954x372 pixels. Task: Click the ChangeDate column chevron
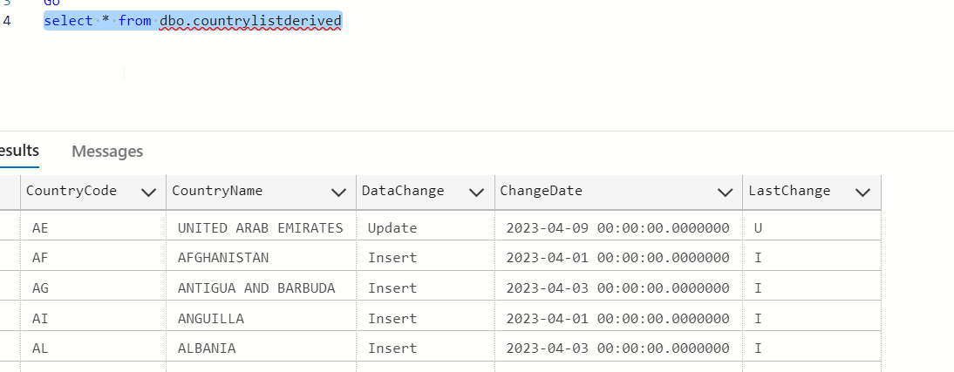click(x=725, y=192)
